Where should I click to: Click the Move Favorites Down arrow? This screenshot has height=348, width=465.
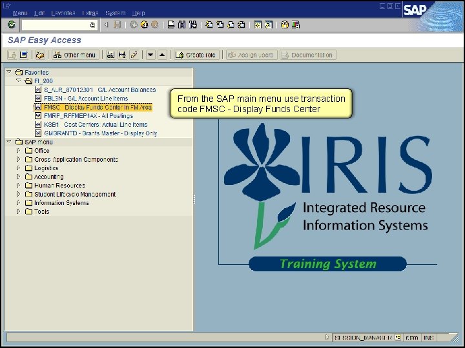point(150,55)
